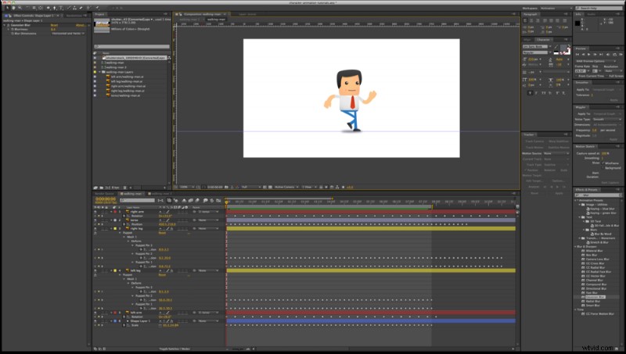Open the timeline Graph Editor icon
The image size is (626, 354).
pos(218,201)
